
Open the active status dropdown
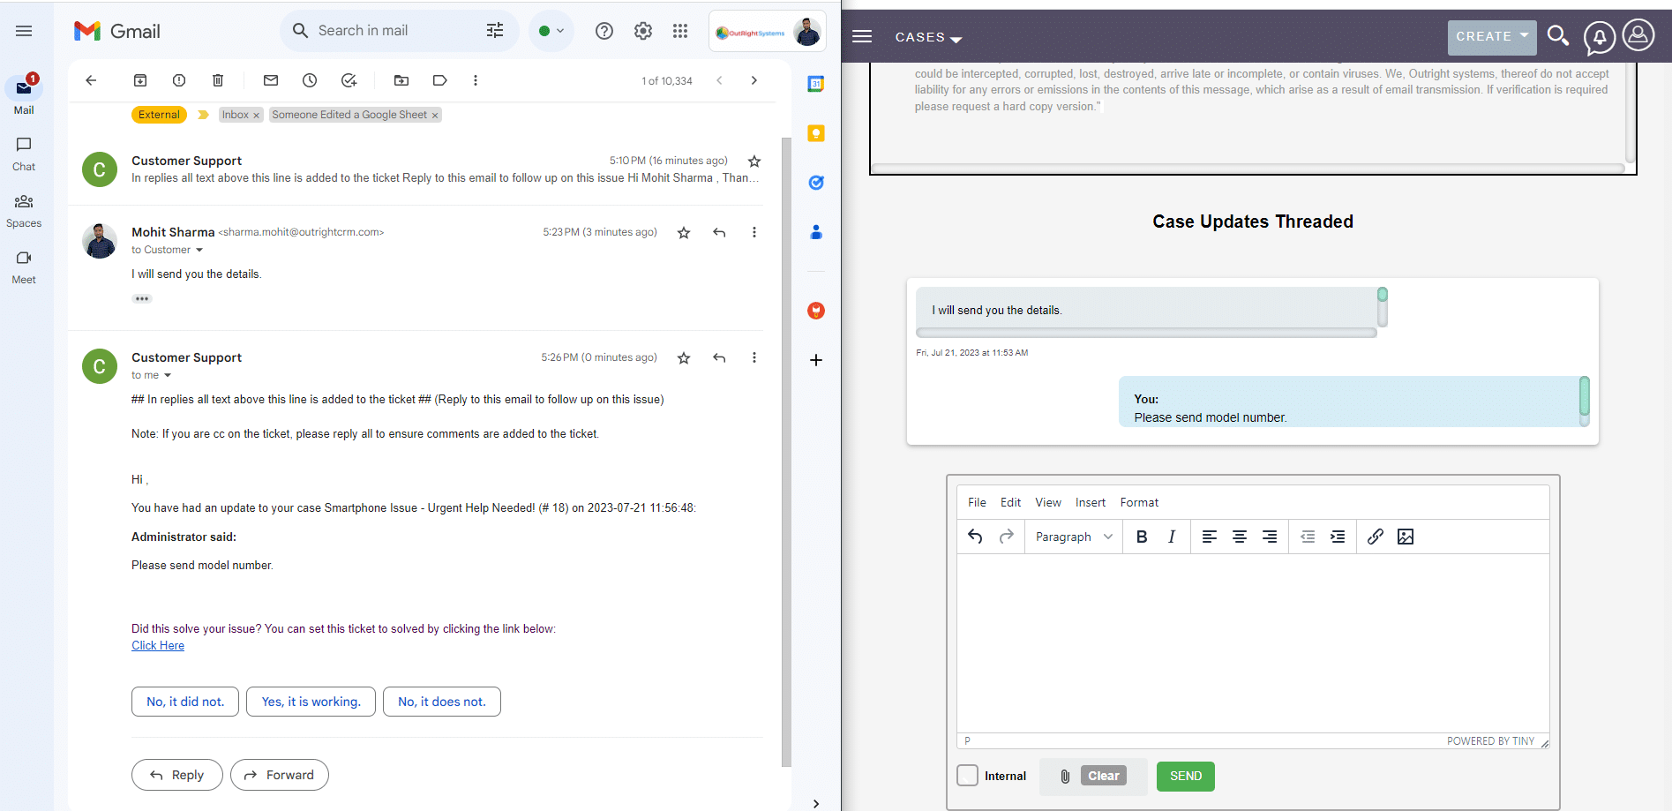[551, 31]
